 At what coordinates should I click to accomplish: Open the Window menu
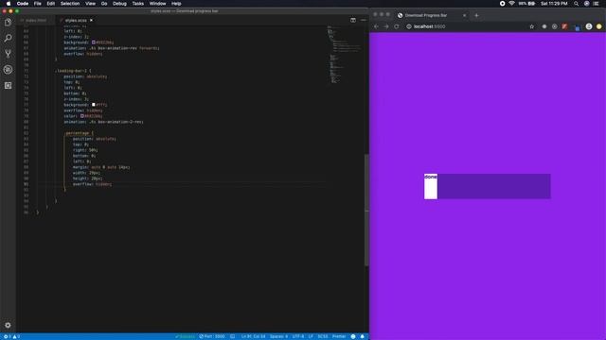coord(158,4)
